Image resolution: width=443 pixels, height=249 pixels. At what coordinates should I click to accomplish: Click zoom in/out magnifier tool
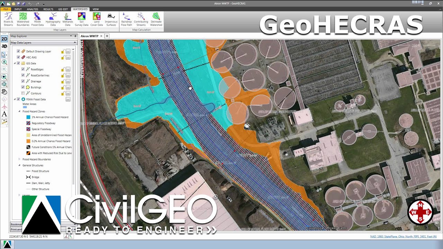pyautogui.click(x=4, y=62)
